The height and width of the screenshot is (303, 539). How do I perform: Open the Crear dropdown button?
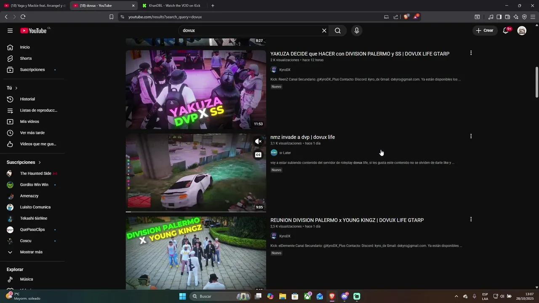click(484, 30)
